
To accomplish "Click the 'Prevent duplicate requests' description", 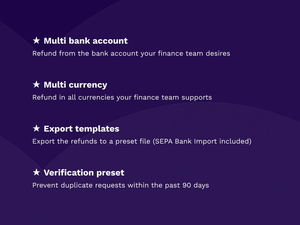I will pos(120,185).
